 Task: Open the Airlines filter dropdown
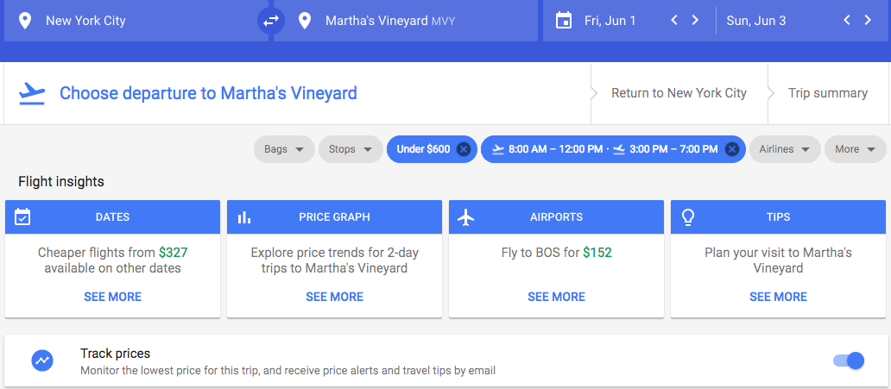click(x=785, y=149)
